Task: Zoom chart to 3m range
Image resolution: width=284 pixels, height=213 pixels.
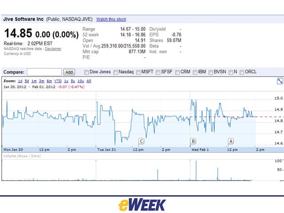Action: [x=41, y=81]
